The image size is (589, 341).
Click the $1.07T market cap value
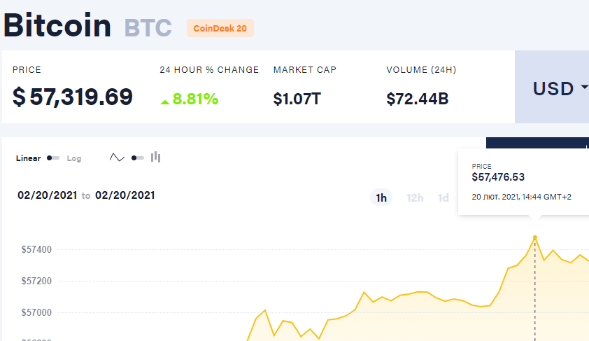point(297,99)
